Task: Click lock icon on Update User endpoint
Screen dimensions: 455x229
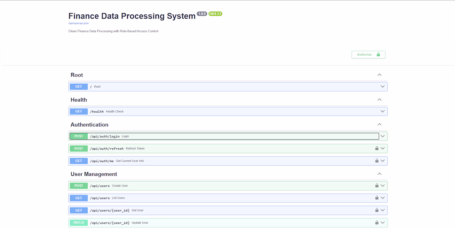Action: tap(377, 222)
